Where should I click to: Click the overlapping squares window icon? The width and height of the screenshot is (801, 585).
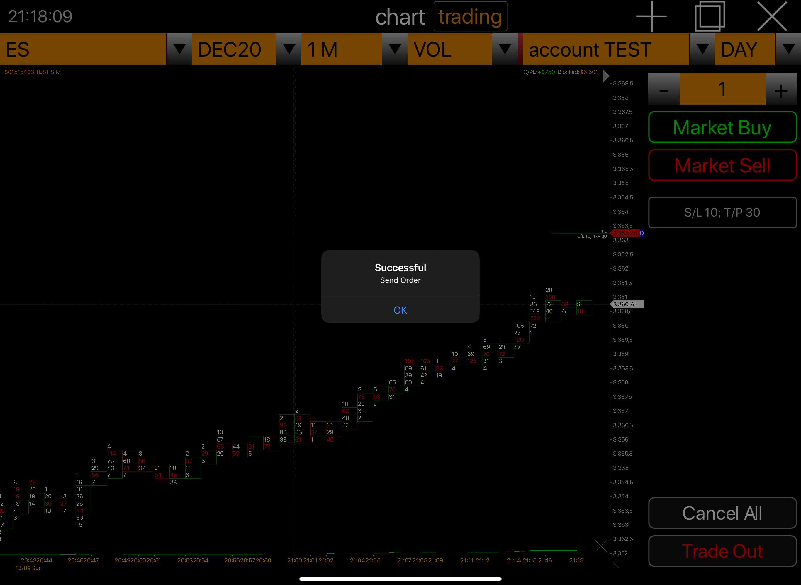(710, 16)
